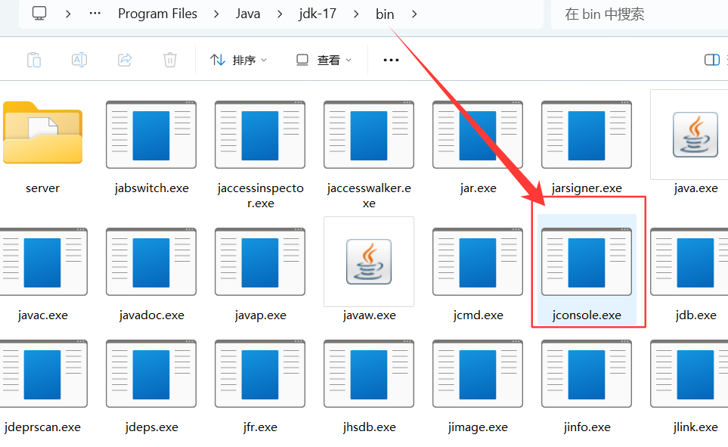This screenshot has height=447, width=728.
Task: Open the 排序 sort dropdown
Action: pos(238,60)
